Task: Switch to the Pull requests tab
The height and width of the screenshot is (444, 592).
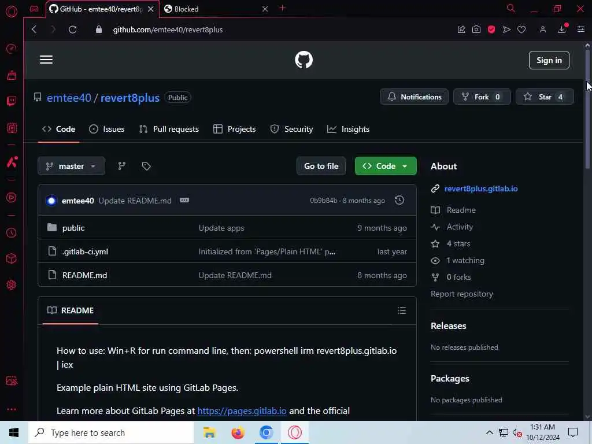Action: coord(169,129)
